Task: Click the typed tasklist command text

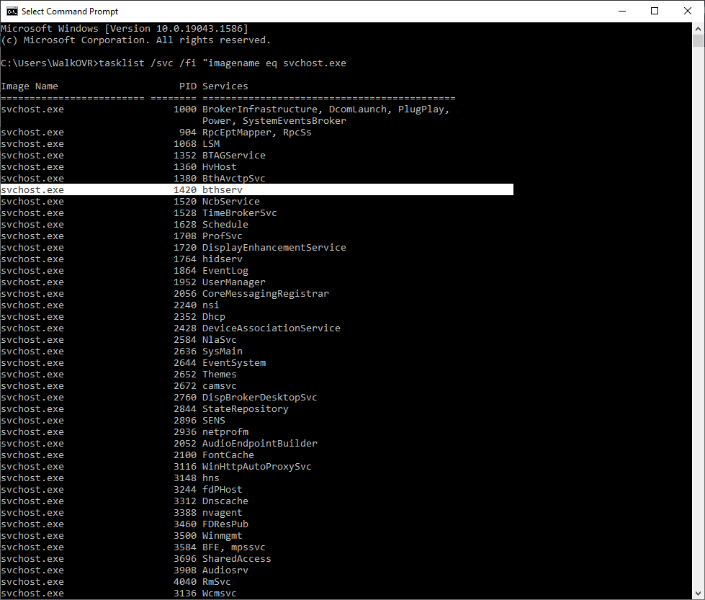Action: pos(222,63)
